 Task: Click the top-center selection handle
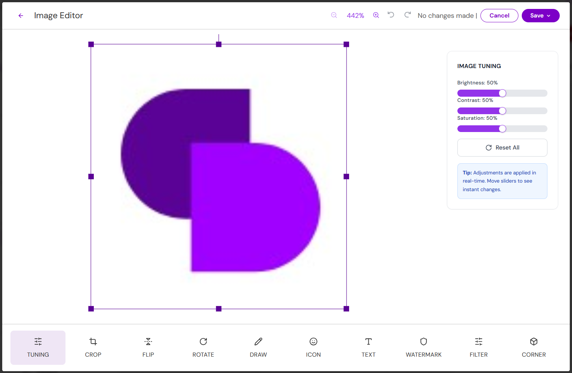pos(219,44)
